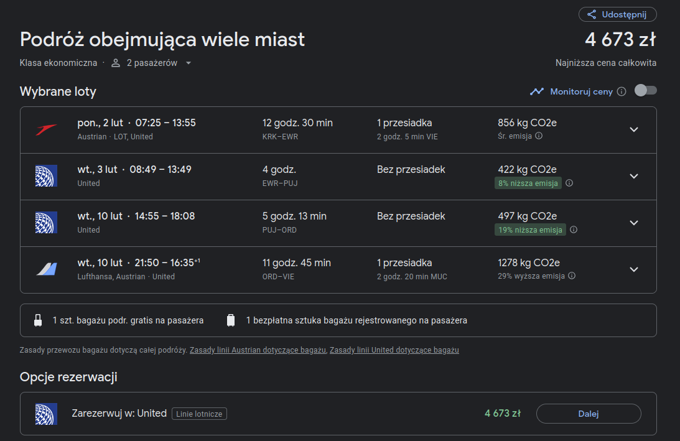Click the 4 673 zł total price heading
Image resolution: width=680 pixels, height=441 pixels.
tap(620, 39)
